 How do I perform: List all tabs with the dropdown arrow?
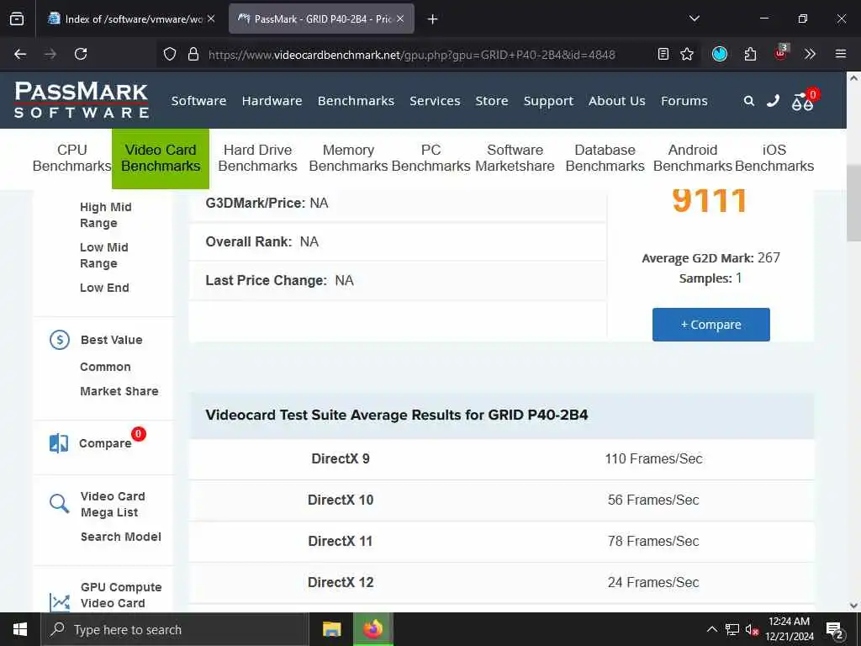pos(695,19)
